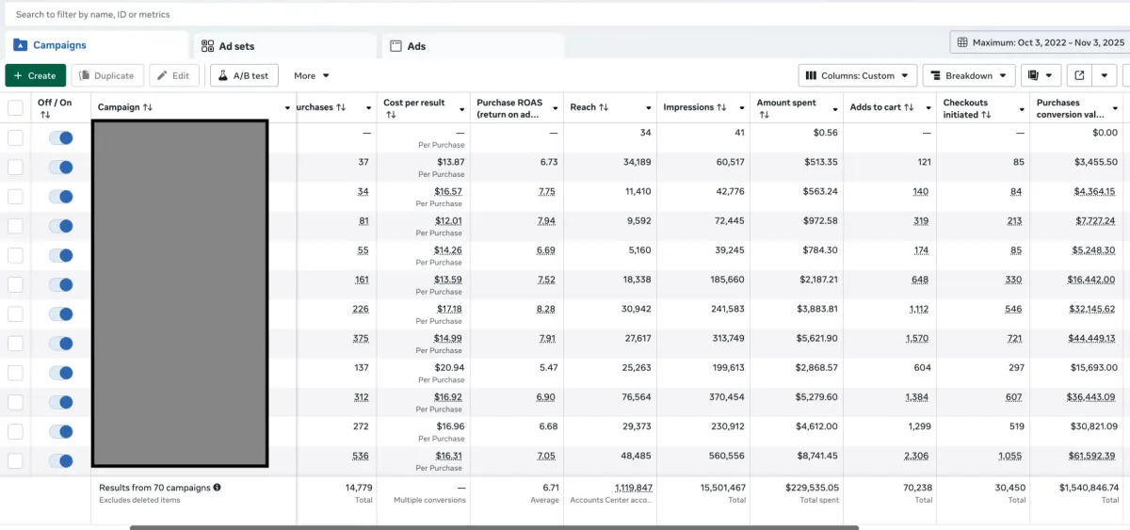Click calendar icon in date range selector
The height and width of the screenshot is (530, 1130).
[x=962, y=42]
